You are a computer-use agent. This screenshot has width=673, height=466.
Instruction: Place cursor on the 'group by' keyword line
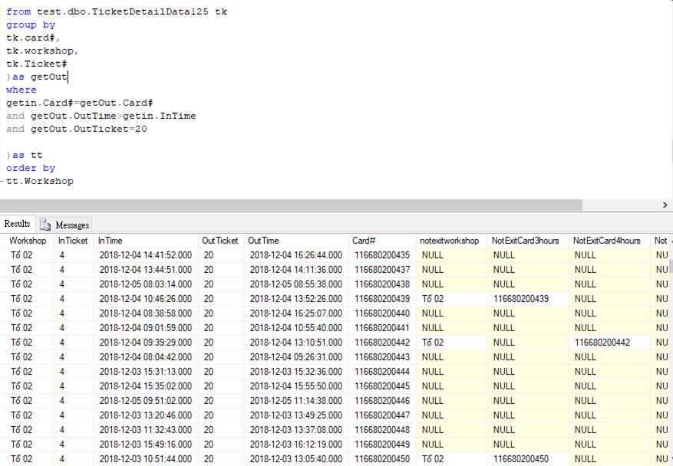[x=31, y=25]
